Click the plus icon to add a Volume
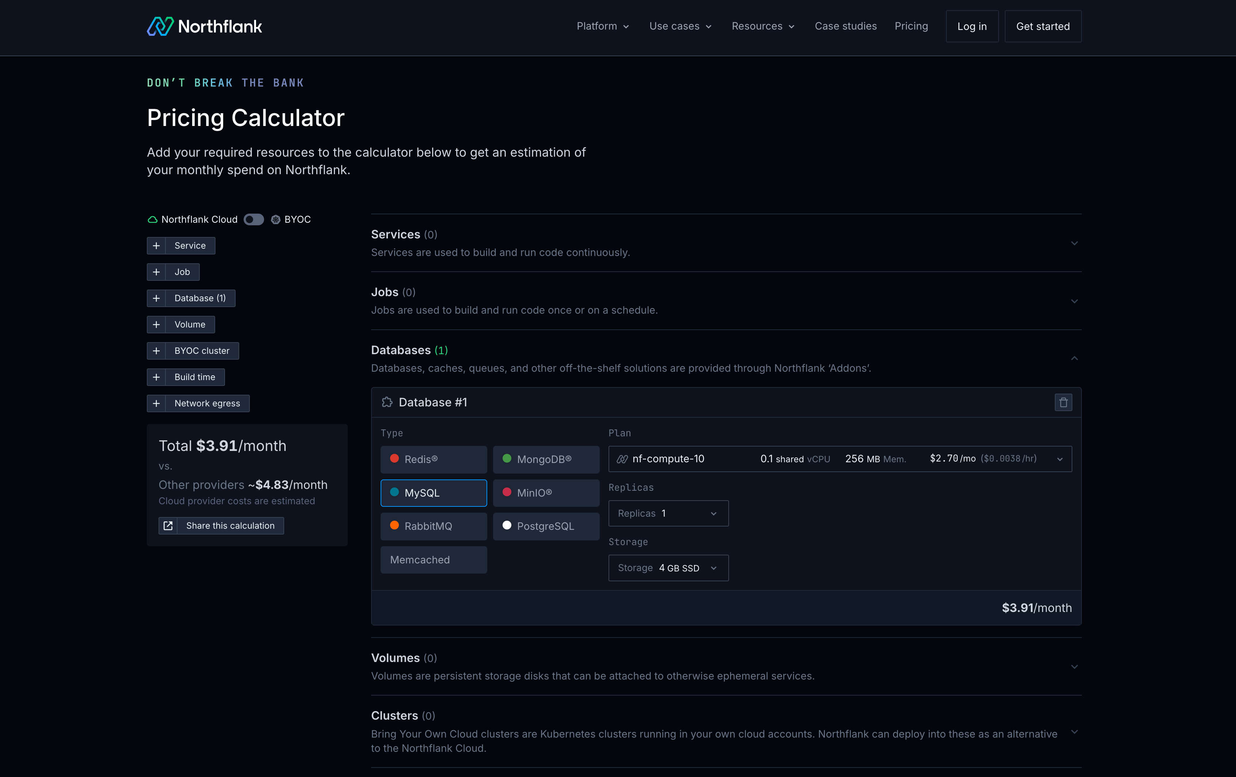The image size is (1236, 777). coord(157,324)
